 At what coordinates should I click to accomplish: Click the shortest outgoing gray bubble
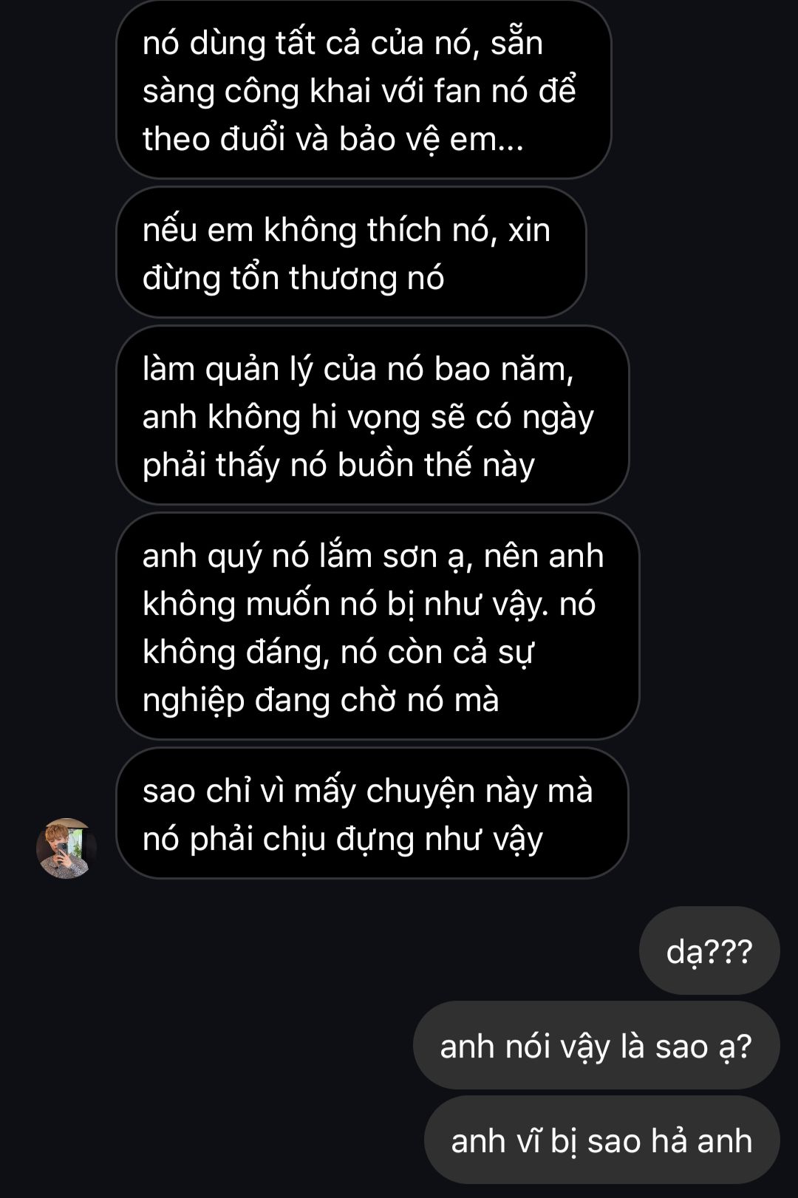coord(709,950)
